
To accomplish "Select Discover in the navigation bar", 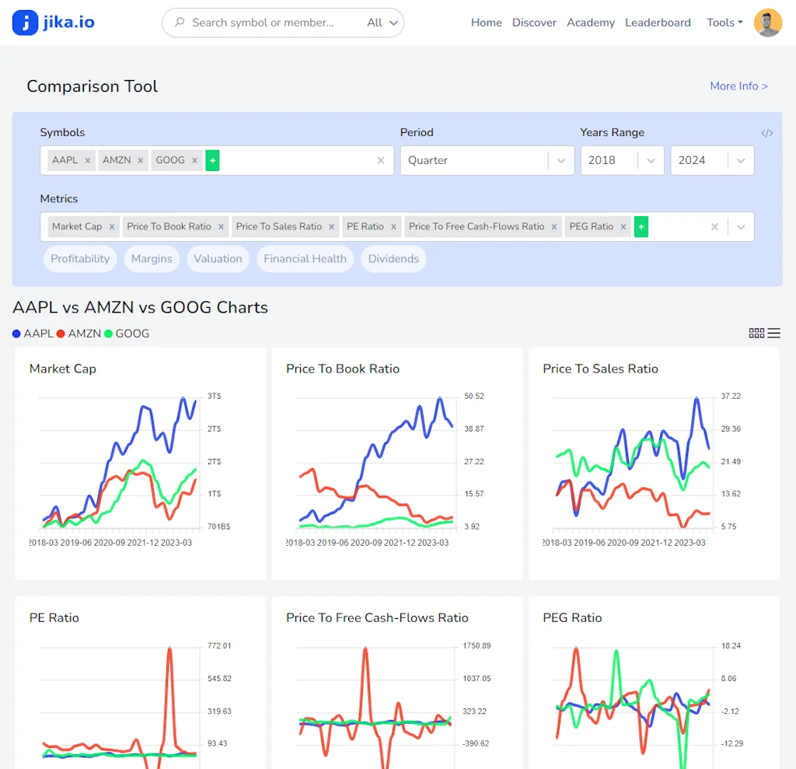I will tap(534, 23).
